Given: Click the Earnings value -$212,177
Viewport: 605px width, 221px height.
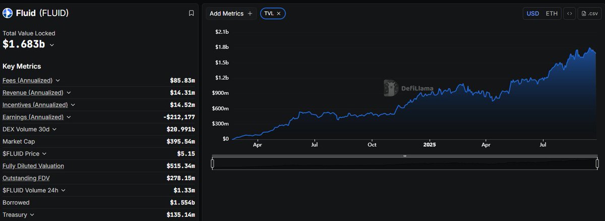Looking at the screenshot, I should pos(179,117).
